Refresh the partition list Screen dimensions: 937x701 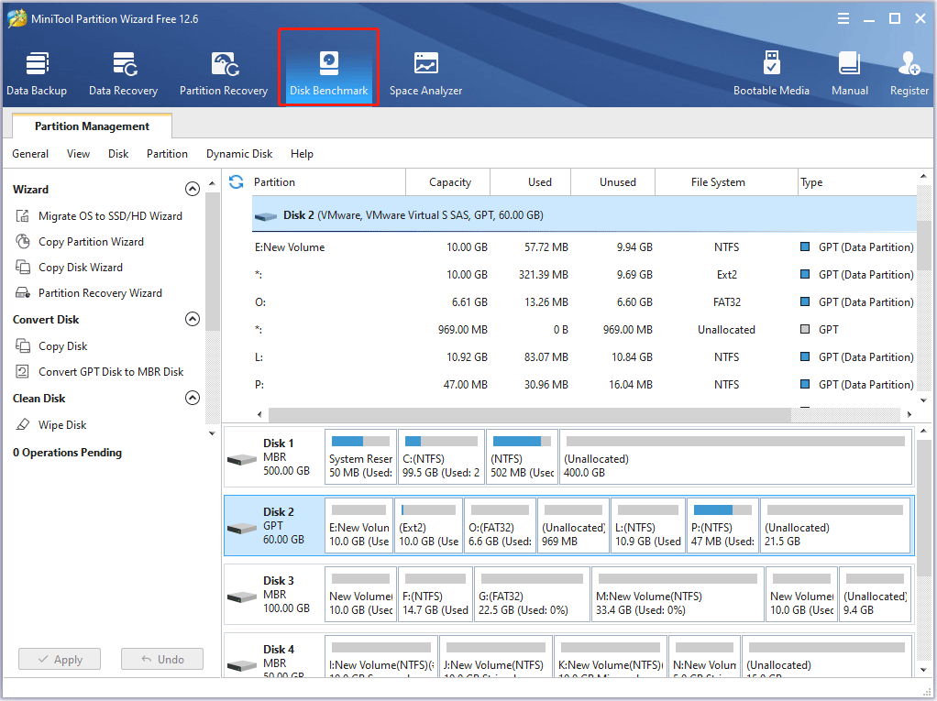coord(237,182)
